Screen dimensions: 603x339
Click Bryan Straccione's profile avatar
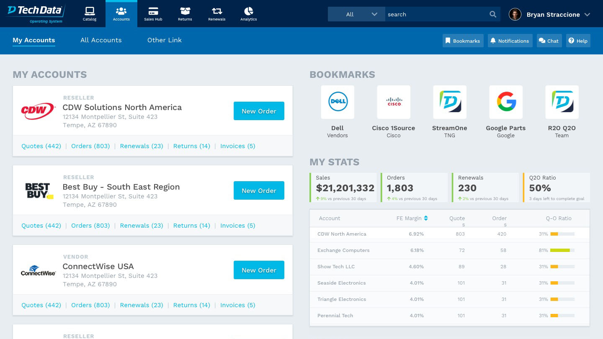pyautogui.click(x=515, y=14)
